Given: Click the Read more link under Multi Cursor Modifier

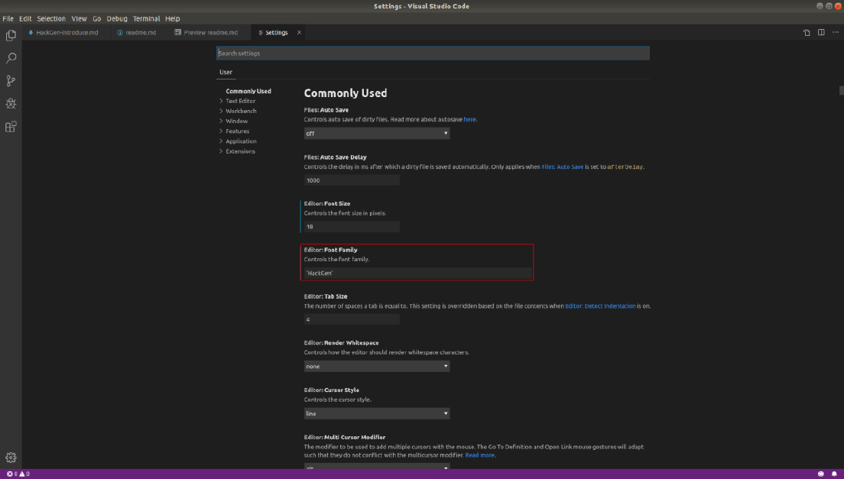Looking at the screenshot, I should click(479, 455).
